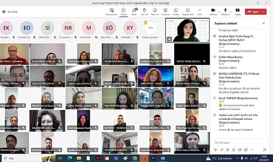
Task: Toggle the Kamera on or off
Action: [x=213, y=12]
